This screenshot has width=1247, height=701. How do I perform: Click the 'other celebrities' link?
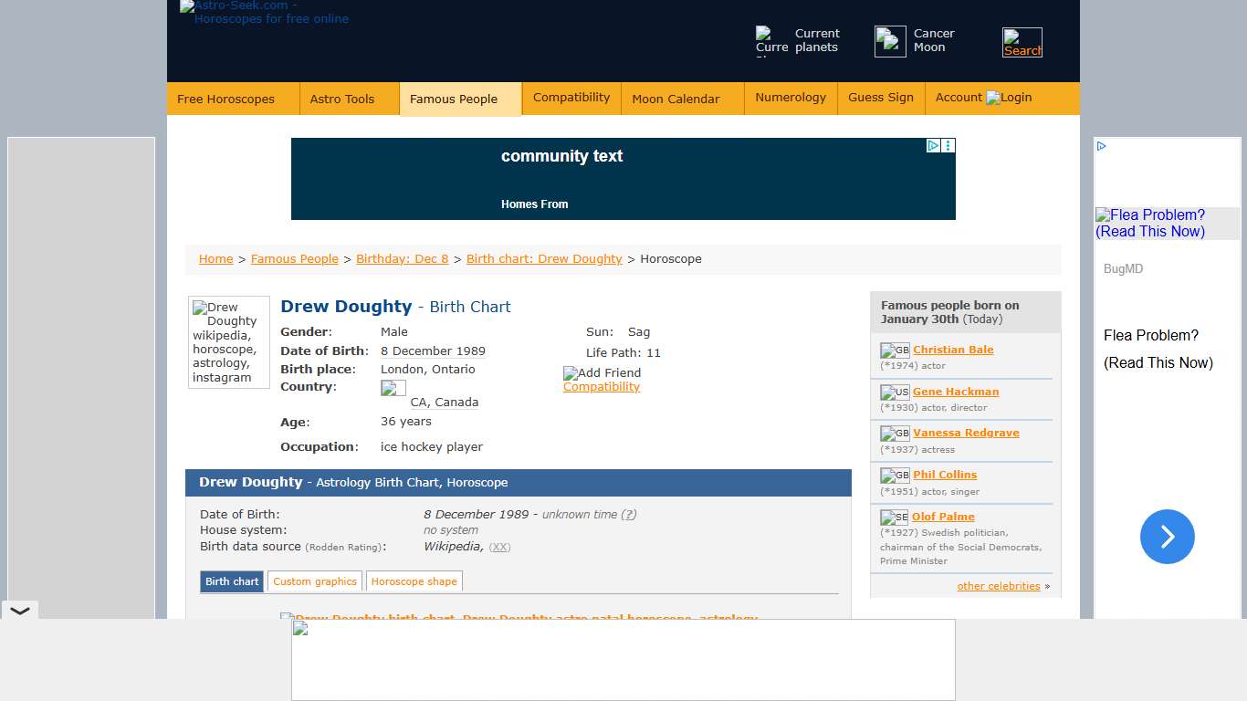(x=998, y=586)
